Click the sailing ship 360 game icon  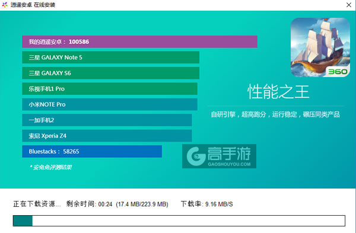click(320, 47)
